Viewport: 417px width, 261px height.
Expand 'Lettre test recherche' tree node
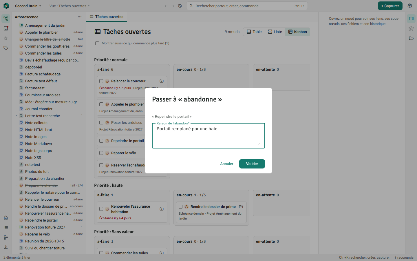16,116
